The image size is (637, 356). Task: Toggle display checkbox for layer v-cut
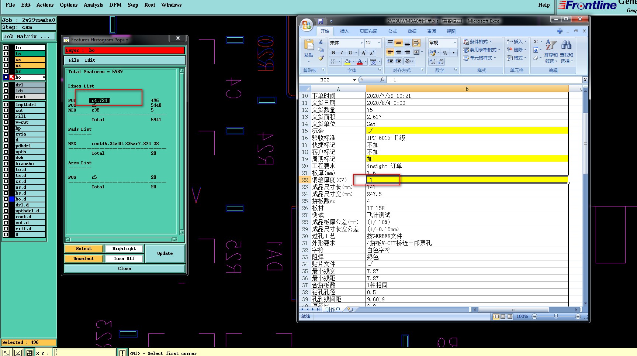(x=6, y=122)
